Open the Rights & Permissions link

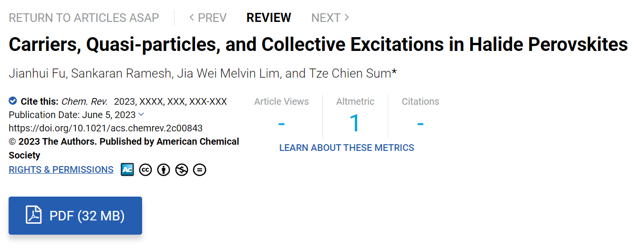tap(61, 169)
